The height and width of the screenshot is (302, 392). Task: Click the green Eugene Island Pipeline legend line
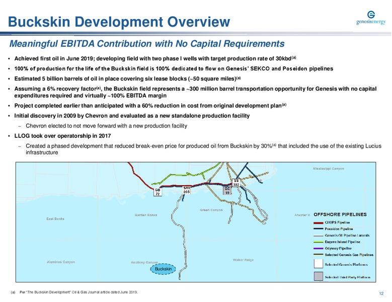(318, 242)
